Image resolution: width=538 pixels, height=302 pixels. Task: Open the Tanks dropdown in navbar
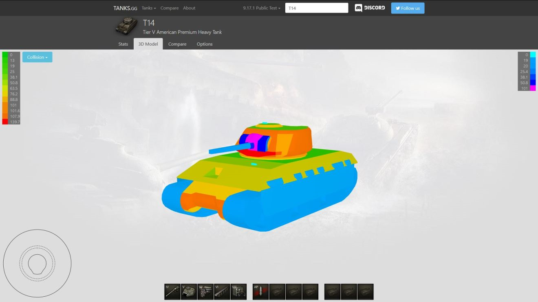149,8
